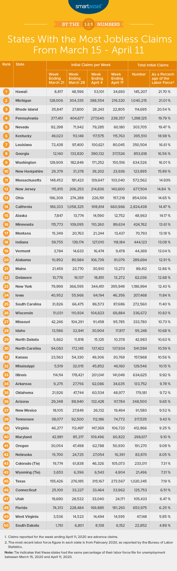Click the rank 23 badge beside New York
Screen dimensions: 177x571
click(x=6, y=287)
